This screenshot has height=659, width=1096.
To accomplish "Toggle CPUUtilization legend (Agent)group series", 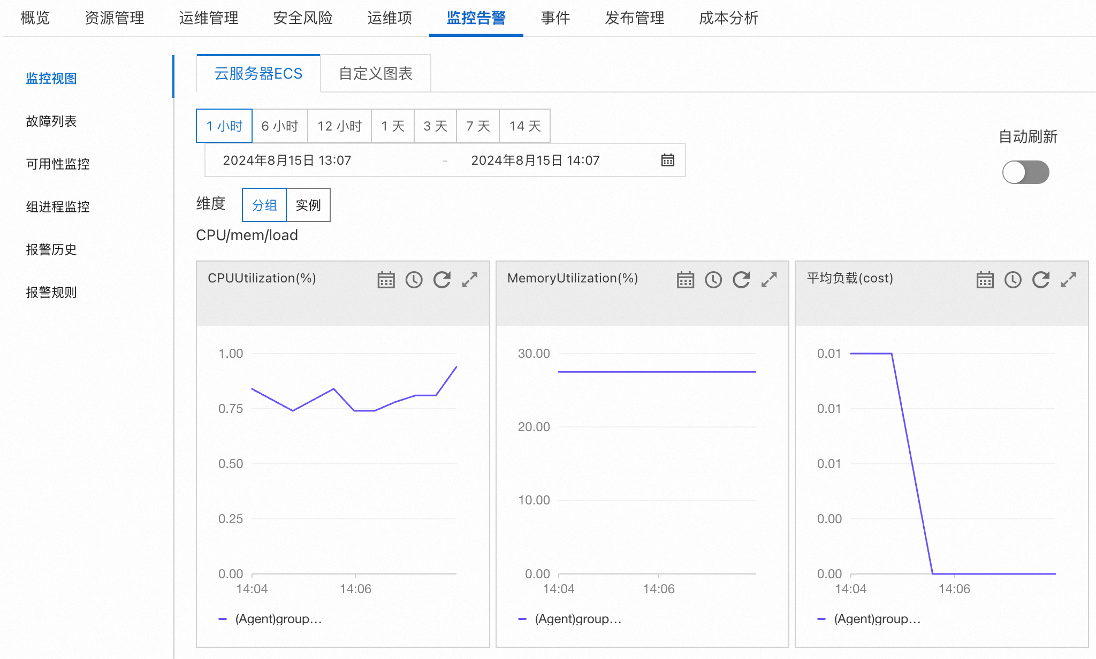I will tap(271, 619).
